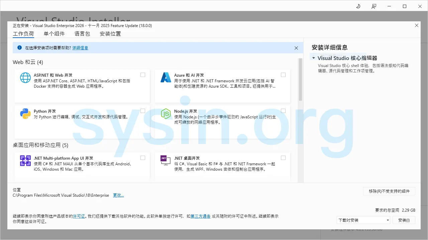Select the Python 开发 workload icon
The height and width of the screenshot is (240, 428).
point(25,113)
